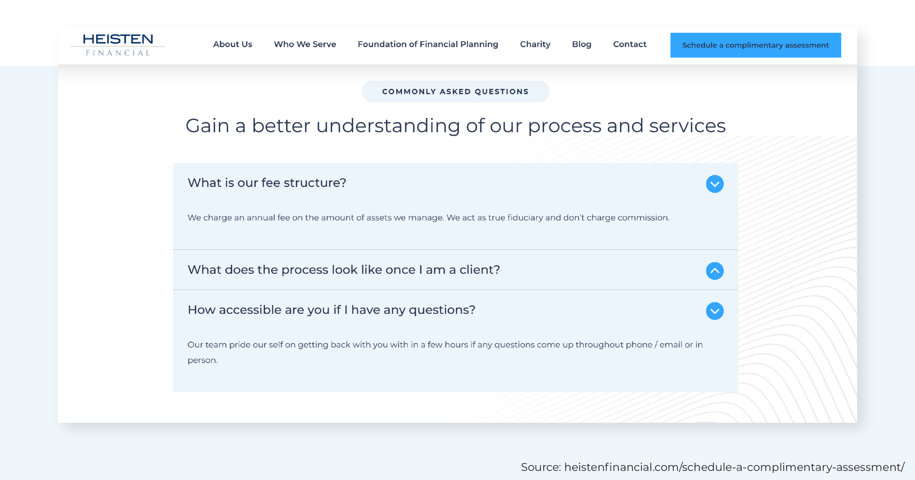The image size is (915, 480).
Task: Click the Commonly Asked Questions pill label
Action: (x=455, y=92)
